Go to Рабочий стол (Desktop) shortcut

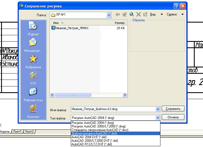33,94
